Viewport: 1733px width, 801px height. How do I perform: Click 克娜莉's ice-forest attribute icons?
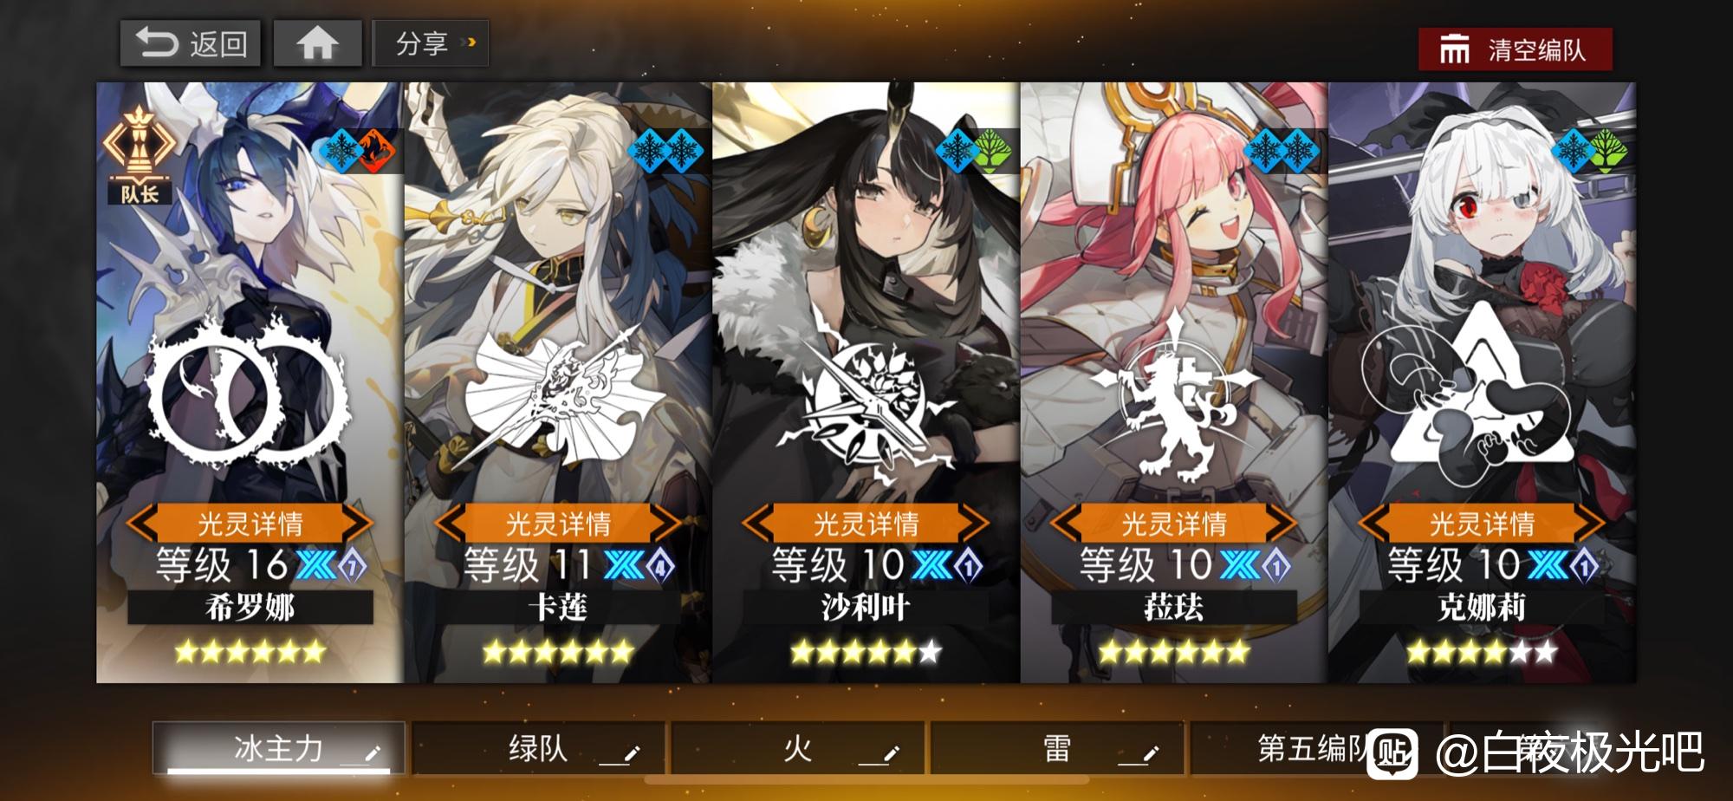click(x=1590, y=151)
